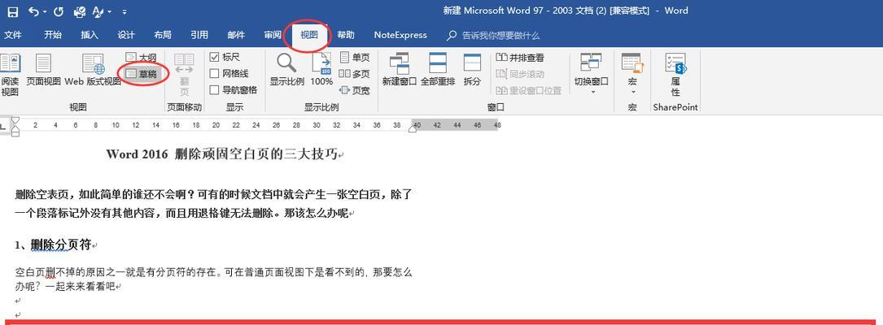
Task: Click the 告诉我你想要做什么 search box
Action: tap(494, 36)
